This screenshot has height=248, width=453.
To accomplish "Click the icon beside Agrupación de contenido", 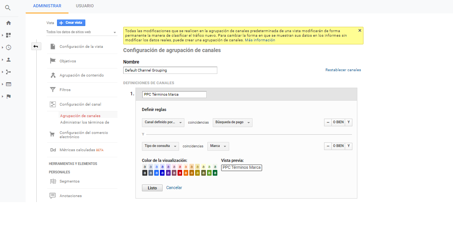I will pos(53,75).
